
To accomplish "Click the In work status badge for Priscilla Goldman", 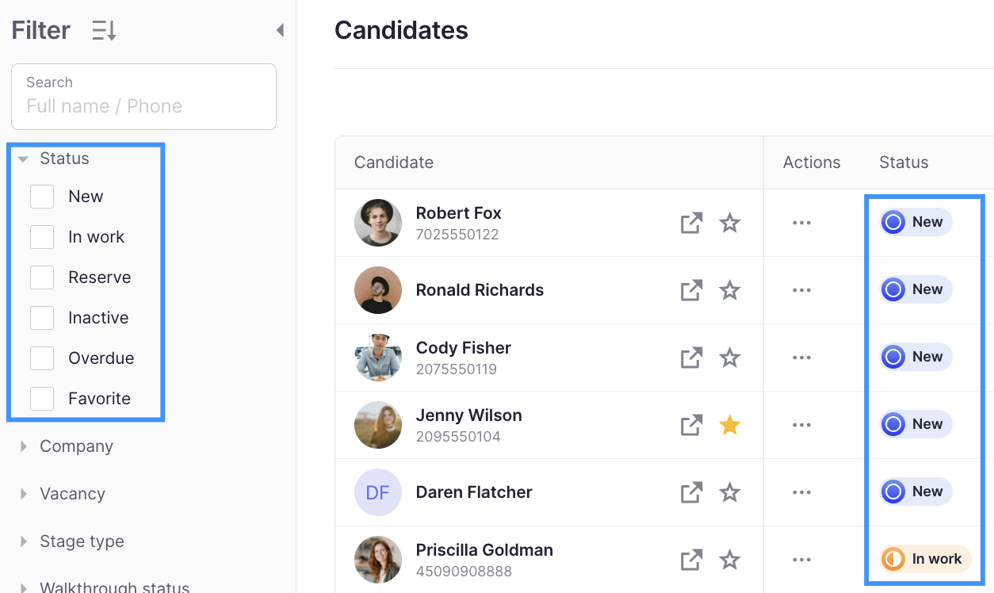I will [x=924, y=559].
